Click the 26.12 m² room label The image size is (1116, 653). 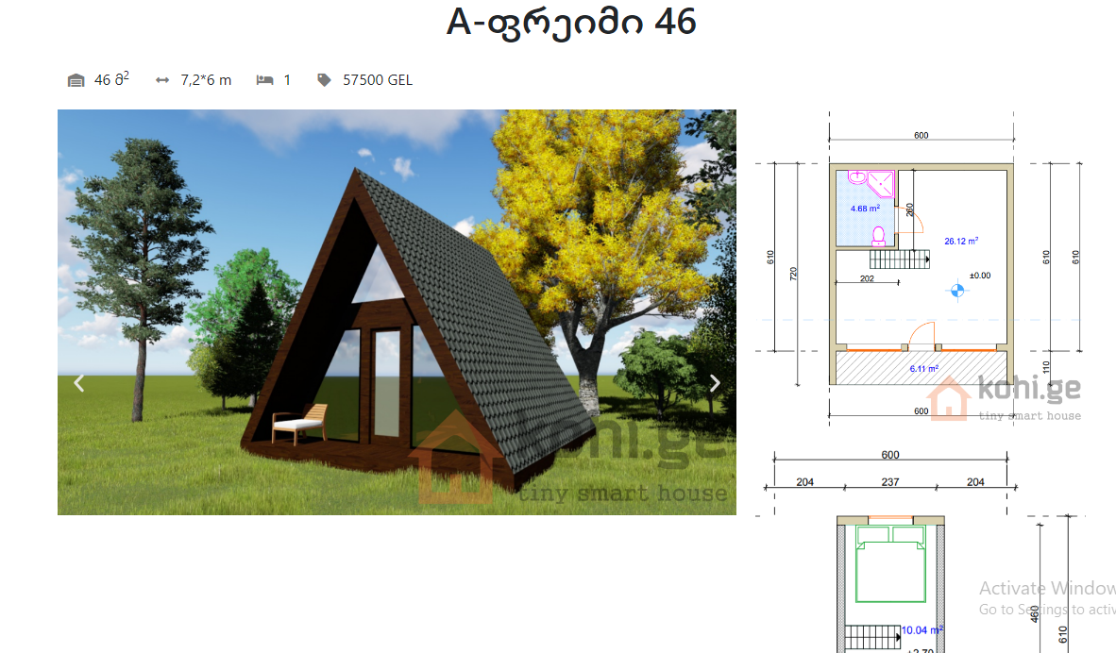click(960, 241)
